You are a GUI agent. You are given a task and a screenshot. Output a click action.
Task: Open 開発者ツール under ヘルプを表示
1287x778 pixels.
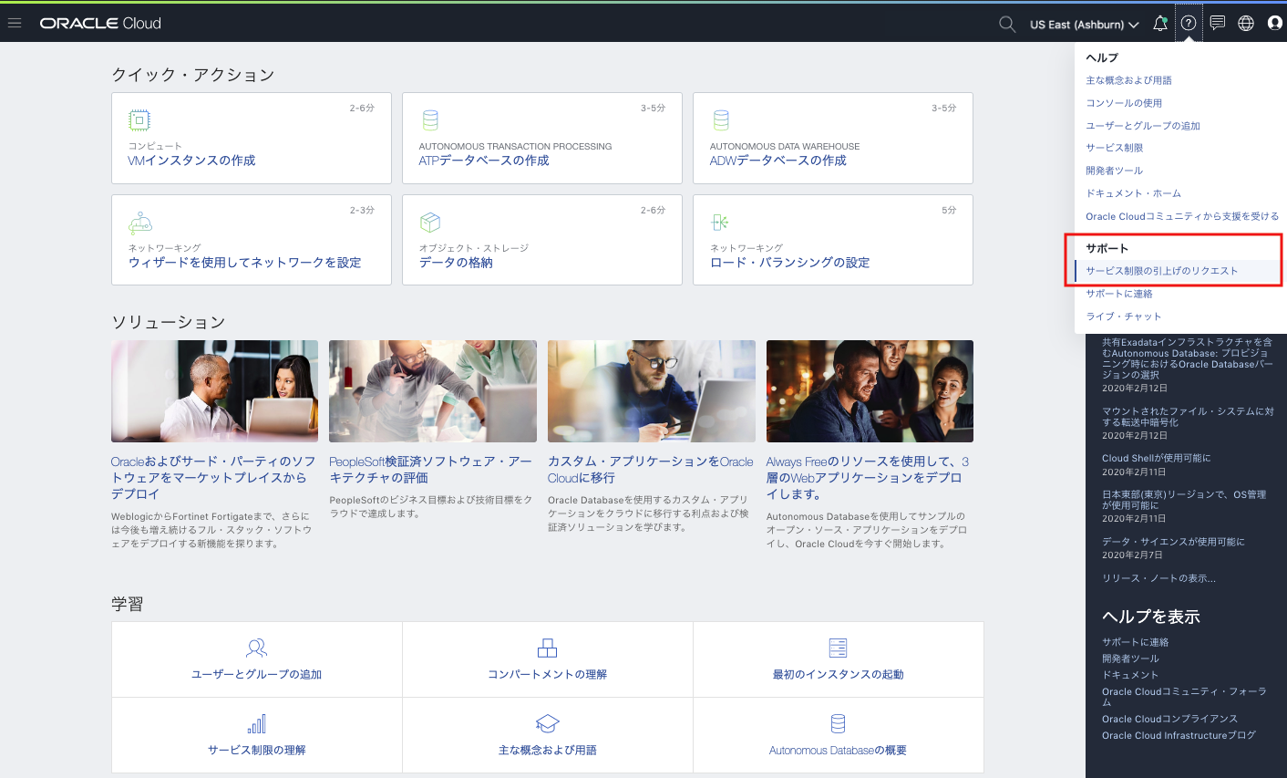tap(1130, 659)
